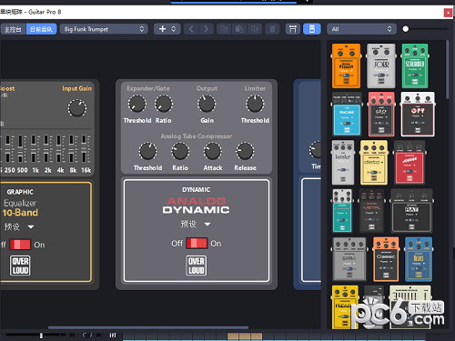Click Overloud logo on Analog Dynamic pedal
Screen dimensions: 455x341
[197, 266]
